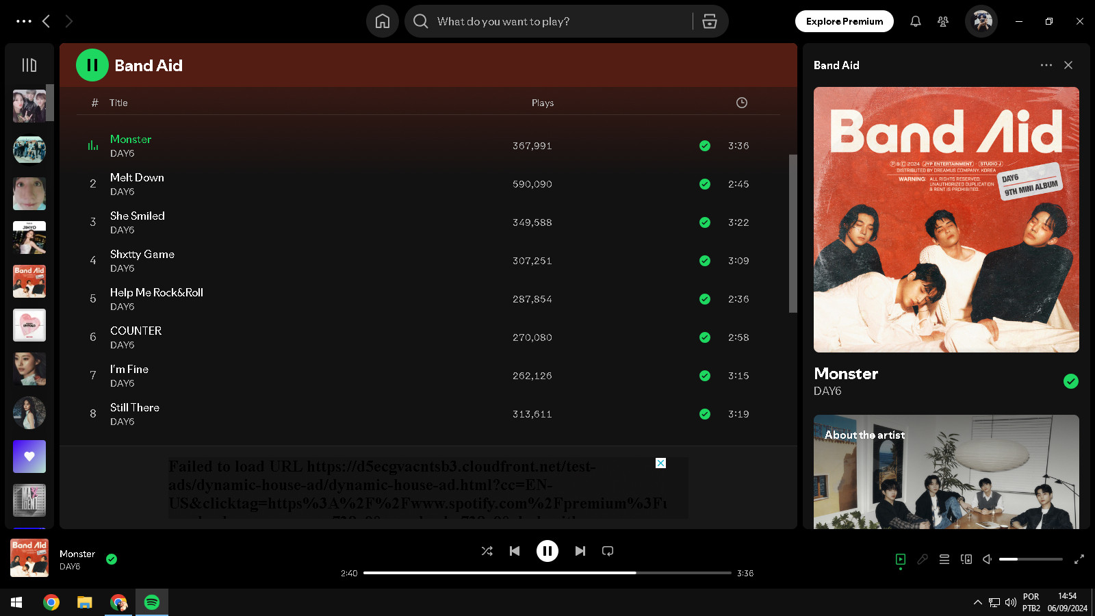Open more options in Now Playing panel
This screenshot has height=616, width=1095.
[1046, 65]
